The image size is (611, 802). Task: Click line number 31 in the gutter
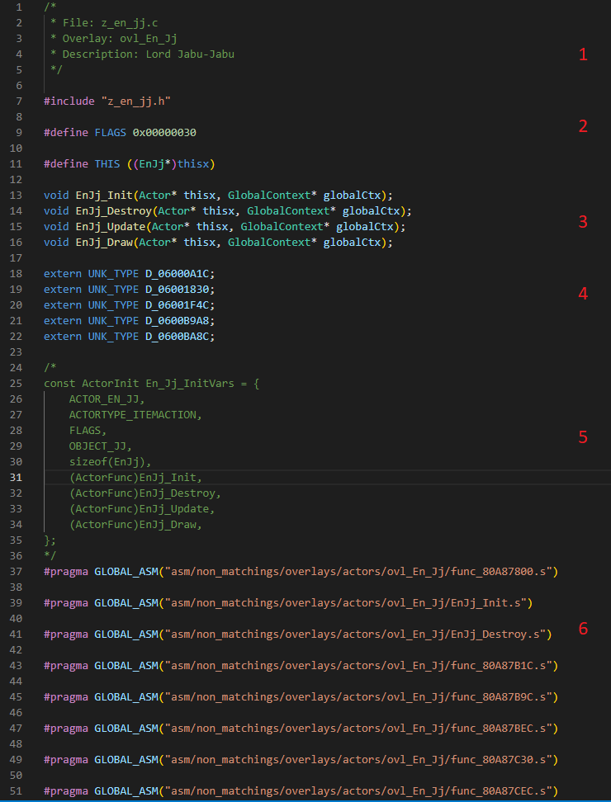(x=17, y=478)
